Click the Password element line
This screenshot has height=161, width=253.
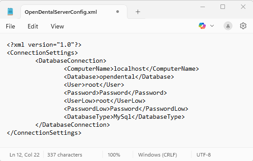pos(115,93)
